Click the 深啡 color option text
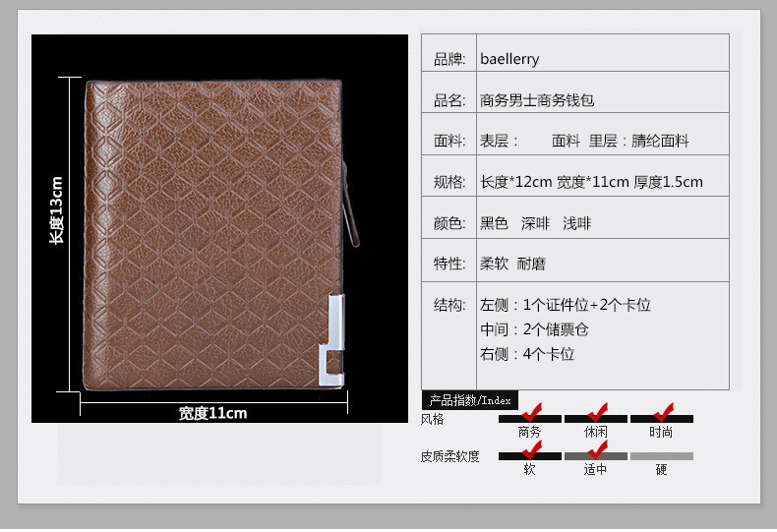Screen dimensions: 777x532 click(535, 223)
